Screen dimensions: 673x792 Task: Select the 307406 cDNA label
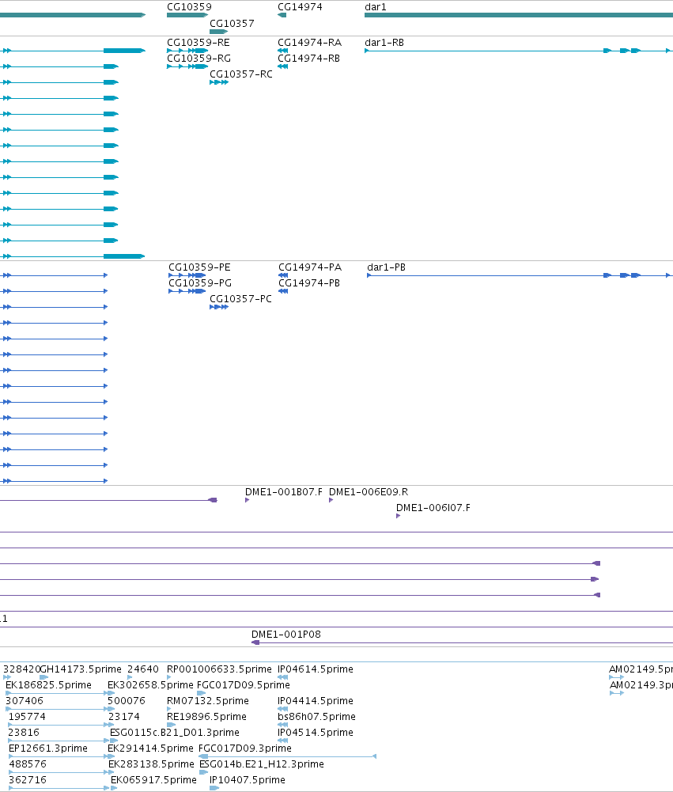pos(25,701)
